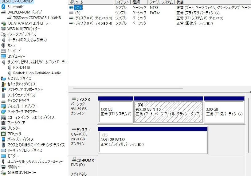This screenshot has height=176, width=251.
Task: Select the (C:) volume row in the list
Action: pyautogui.click(x=159, y=7)
